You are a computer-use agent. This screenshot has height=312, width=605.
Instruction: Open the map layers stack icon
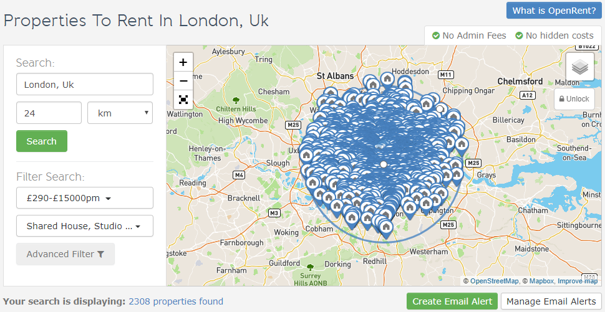point(580,67)
